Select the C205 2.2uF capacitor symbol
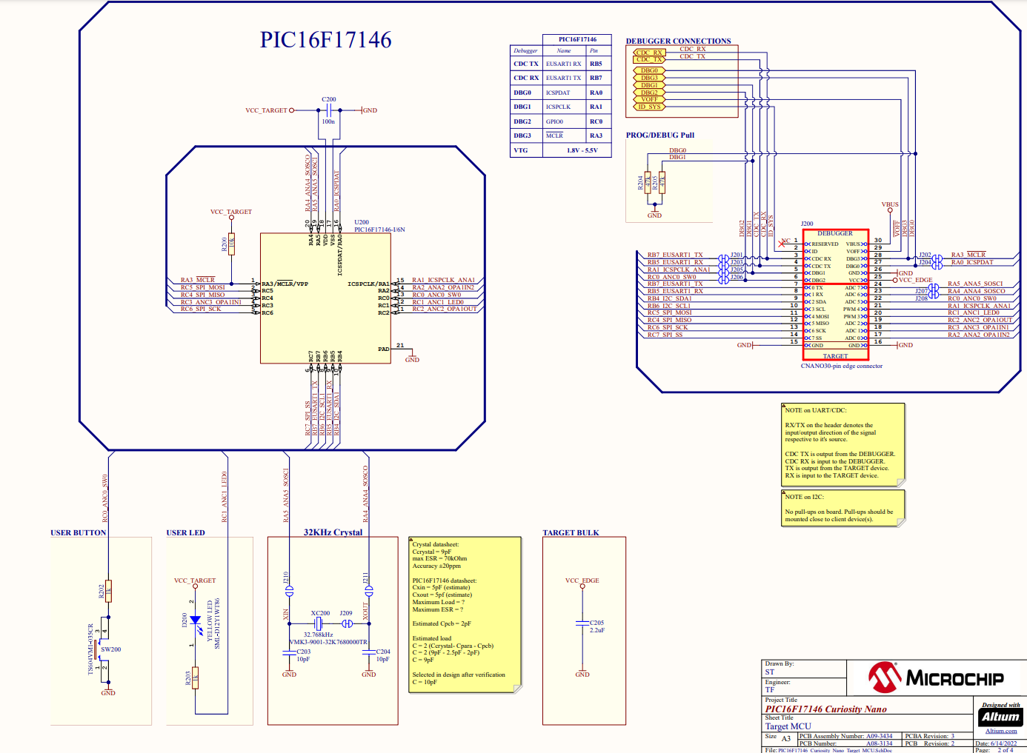 point(582,625)
